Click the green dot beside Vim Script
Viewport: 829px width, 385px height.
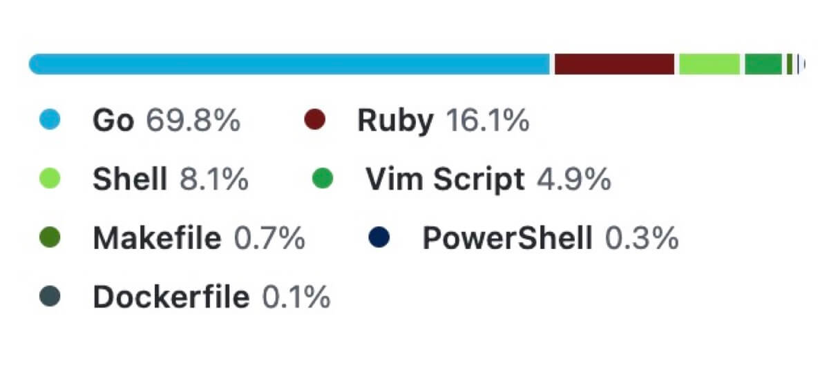[x=323, y=179]
